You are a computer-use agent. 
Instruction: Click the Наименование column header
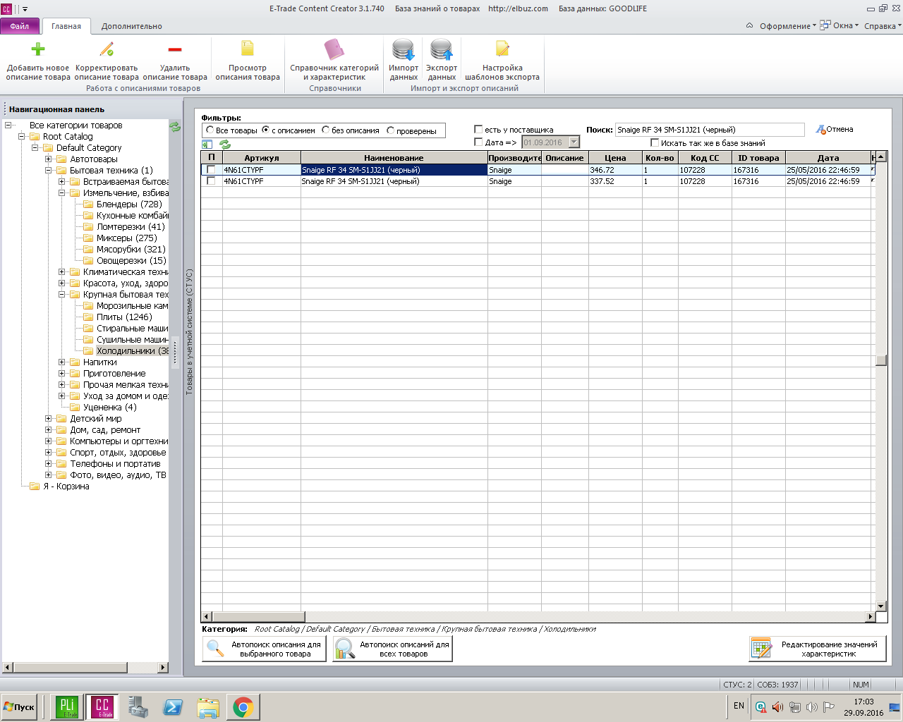coord(394,158)
